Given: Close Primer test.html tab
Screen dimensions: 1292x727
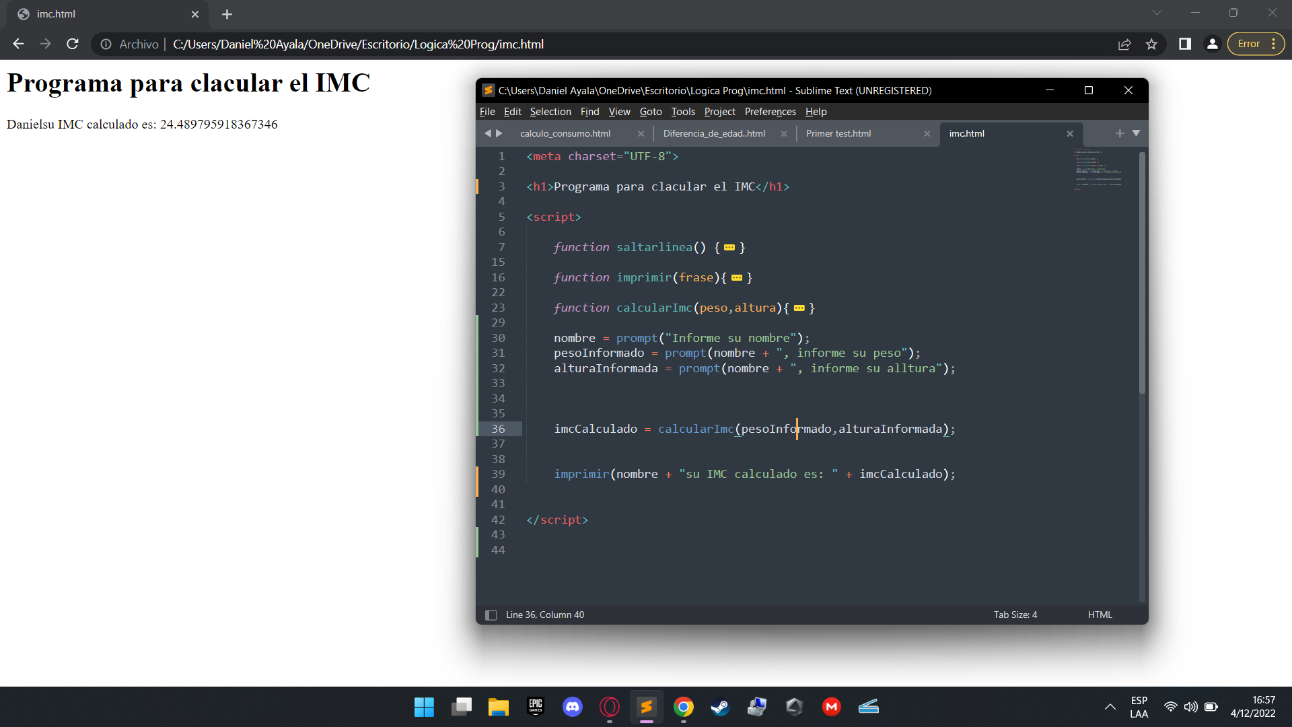Looking at the screenshot, I should point(927,134).
